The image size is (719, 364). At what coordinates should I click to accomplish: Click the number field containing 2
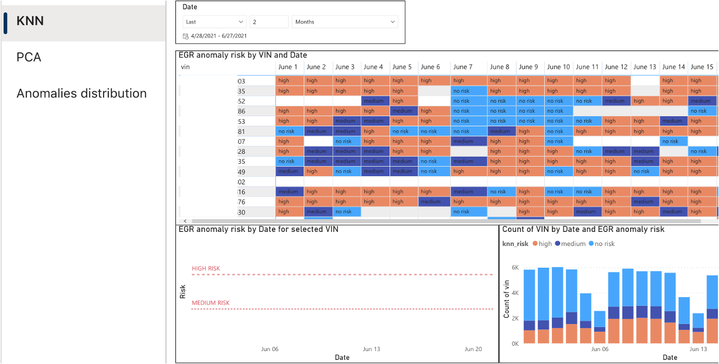(x=268, y=22)
